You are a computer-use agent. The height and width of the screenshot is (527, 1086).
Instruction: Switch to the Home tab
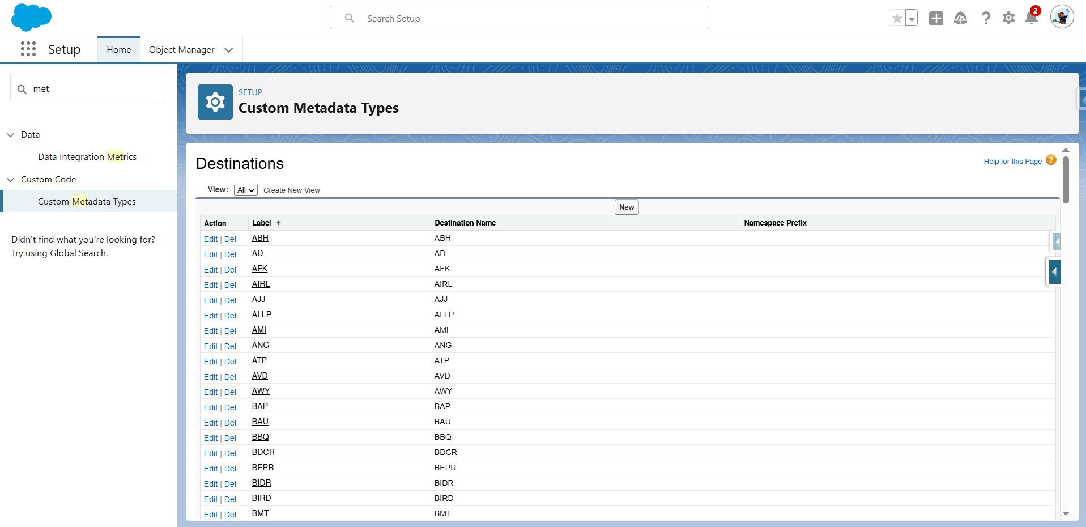pyautogui.click(x=119, y=50)
